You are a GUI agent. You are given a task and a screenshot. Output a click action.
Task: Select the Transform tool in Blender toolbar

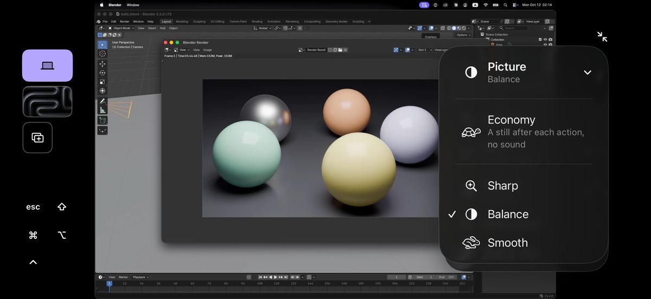pos(103,91)
